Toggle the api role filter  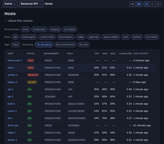(15, 37)
